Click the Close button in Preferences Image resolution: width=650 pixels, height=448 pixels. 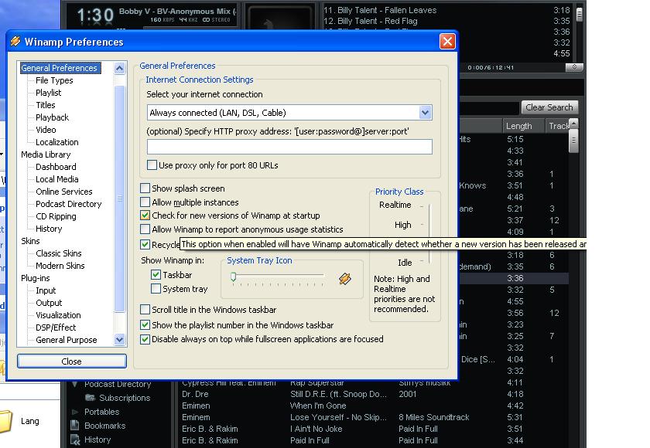[72, 361]
